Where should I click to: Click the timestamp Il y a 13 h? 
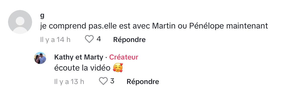[69, 81]
